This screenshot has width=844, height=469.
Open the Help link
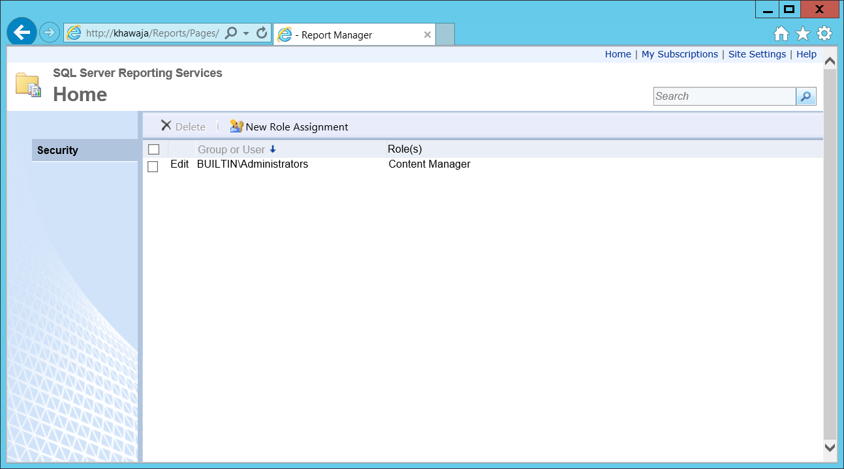pos(806,54)
